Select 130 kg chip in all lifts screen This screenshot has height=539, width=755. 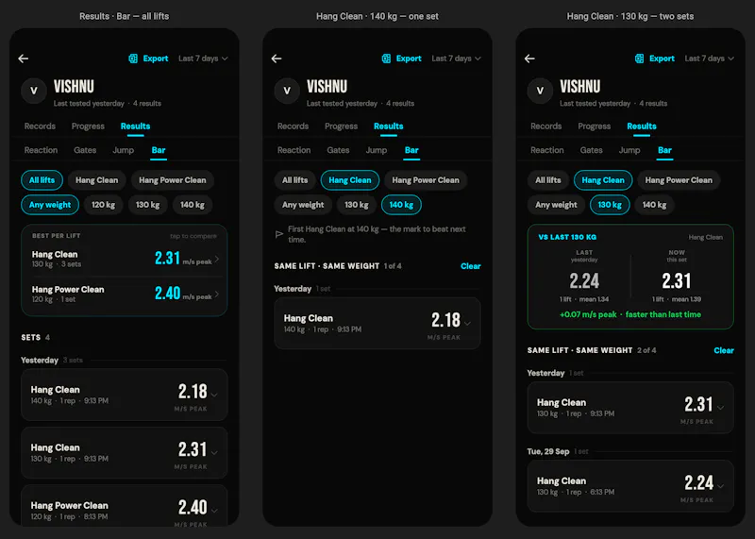point(148,205)
